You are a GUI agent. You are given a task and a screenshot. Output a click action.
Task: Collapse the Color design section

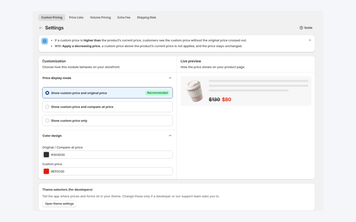click(x=170, y=136)
